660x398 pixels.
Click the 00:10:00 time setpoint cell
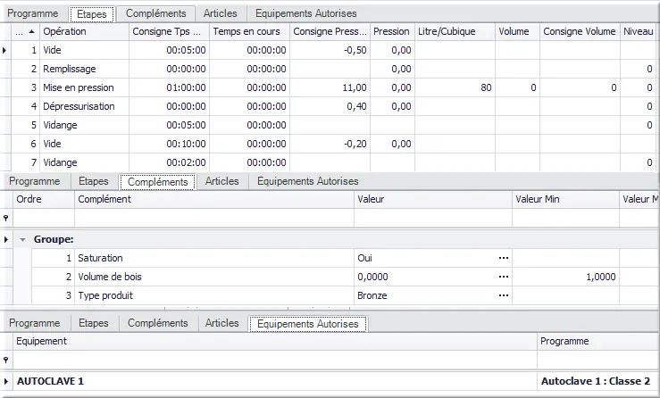click(169, 144)
